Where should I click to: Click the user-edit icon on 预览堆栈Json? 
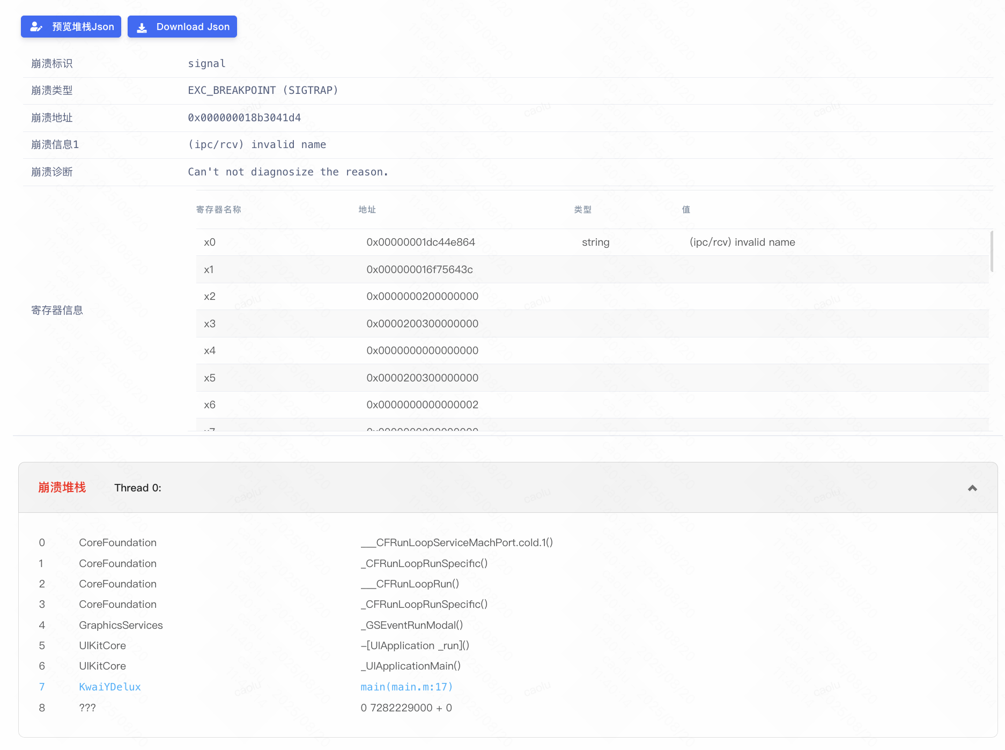tap(36, 27)
